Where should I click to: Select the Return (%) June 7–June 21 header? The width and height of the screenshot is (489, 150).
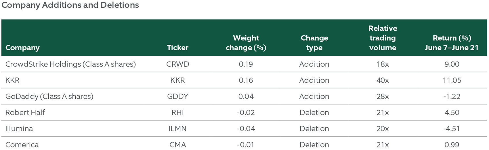(x=452, y=43)
